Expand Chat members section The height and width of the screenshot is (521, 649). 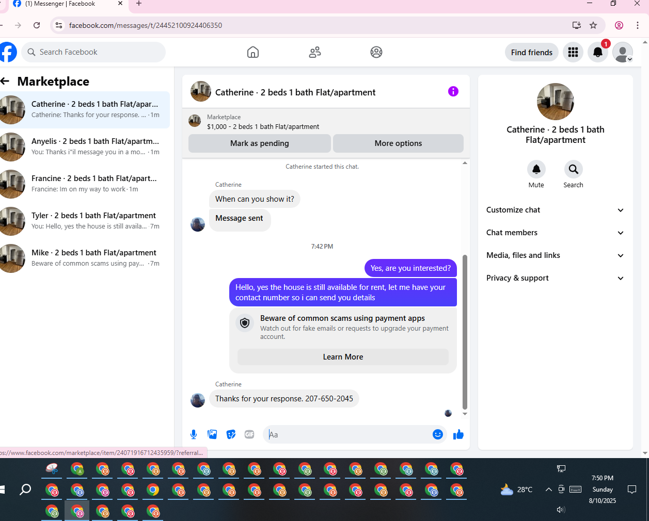(556, 233)
